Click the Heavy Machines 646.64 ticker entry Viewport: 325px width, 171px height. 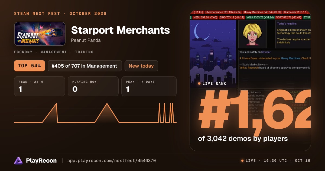click(263, 12)
